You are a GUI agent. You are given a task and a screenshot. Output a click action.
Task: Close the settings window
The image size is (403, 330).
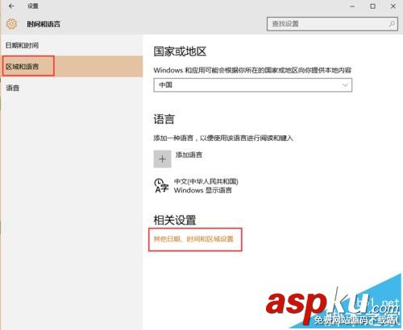(x=393, y=6)
